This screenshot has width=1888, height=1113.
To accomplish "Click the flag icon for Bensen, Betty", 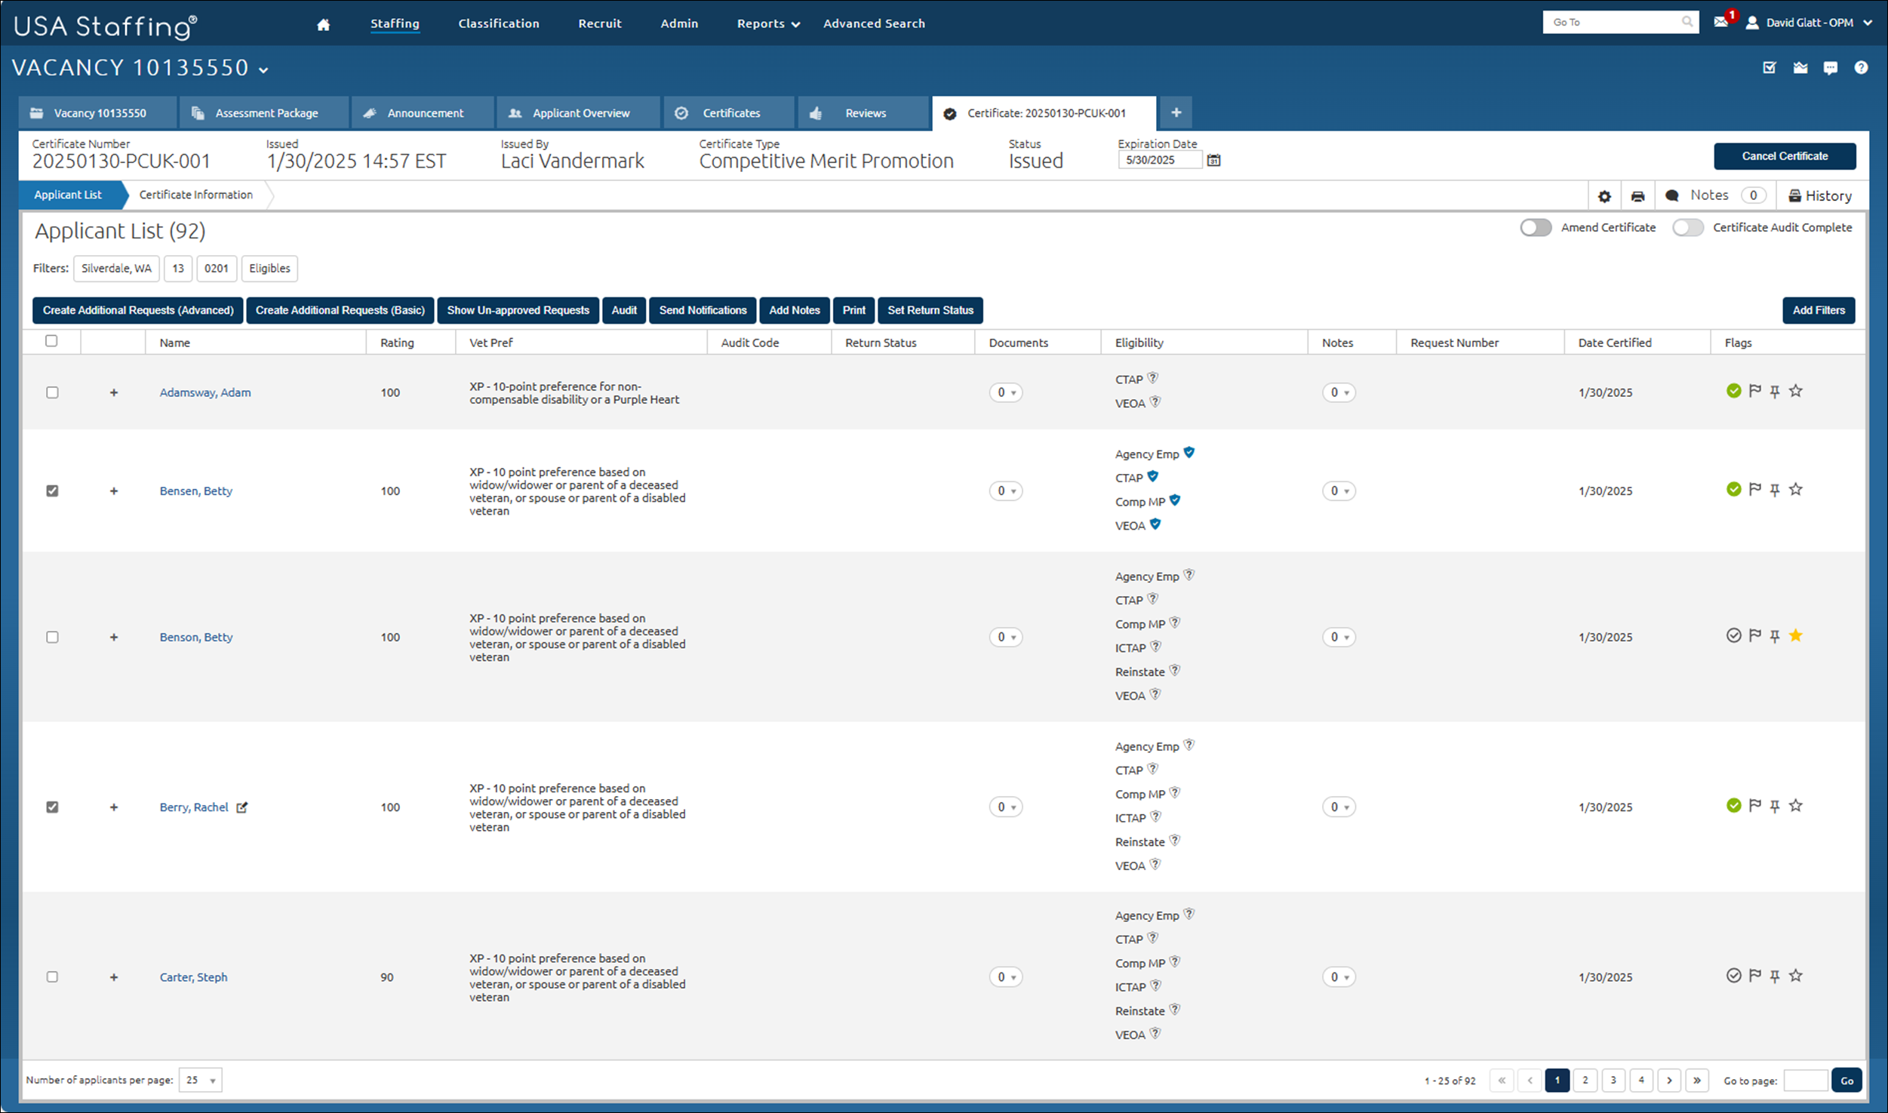I will [x=1755, y=490].
